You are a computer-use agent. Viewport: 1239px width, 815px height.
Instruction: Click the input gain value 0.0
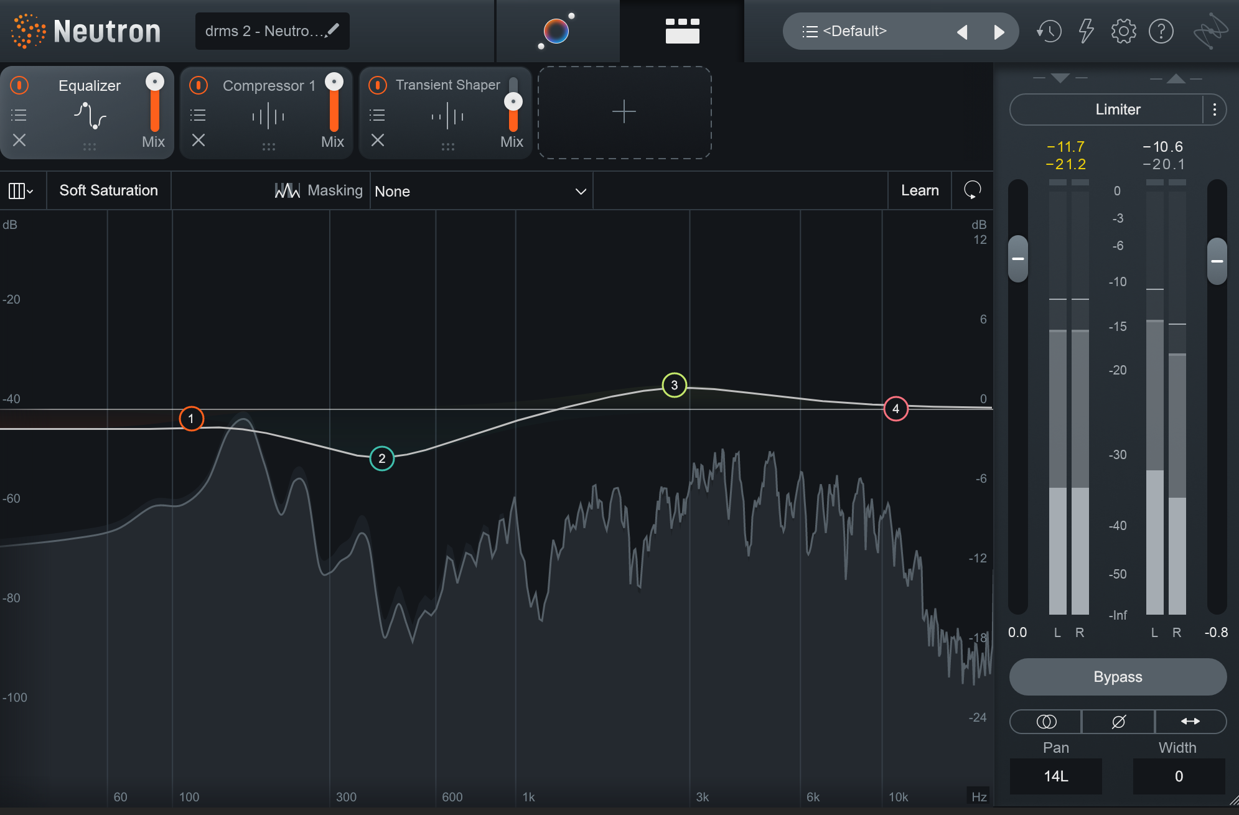tap(1017, 633)
